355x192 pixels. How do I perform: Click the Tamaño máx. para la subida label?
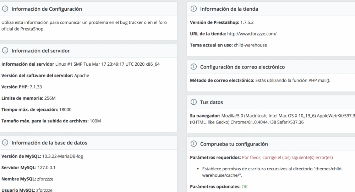tap(45, 121)
